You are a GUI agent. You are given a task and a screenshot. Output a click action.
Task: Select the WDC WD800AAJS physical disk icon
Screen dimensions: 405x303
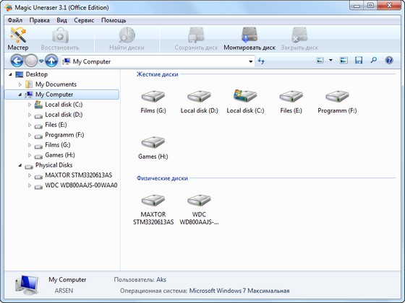(x=199, y=209)
